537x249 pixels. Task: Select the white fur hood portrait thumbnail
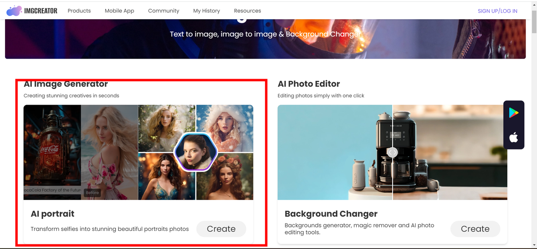click(225, 128)
